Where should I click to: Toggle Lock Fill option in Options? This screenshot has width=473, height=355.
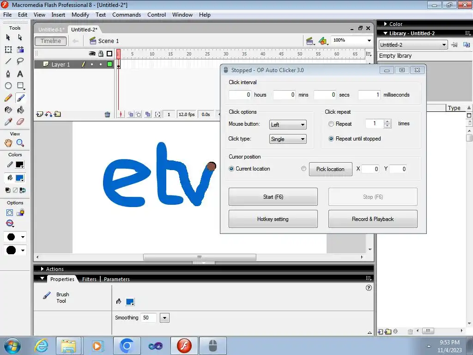pyautogui.click(x=20, y=213)
